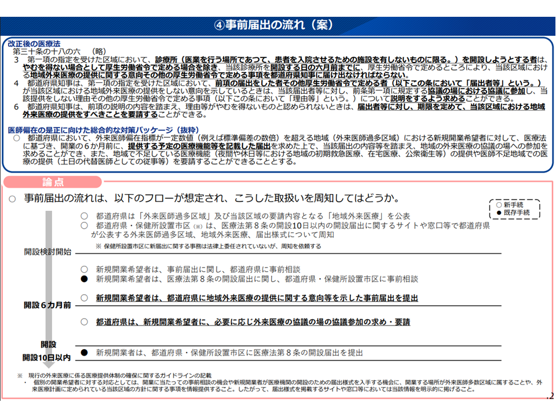Click the hollow bullet before 都道府県は「外来医師過多区域」
This screenshot has width=556, height=417.
(84, 216)
